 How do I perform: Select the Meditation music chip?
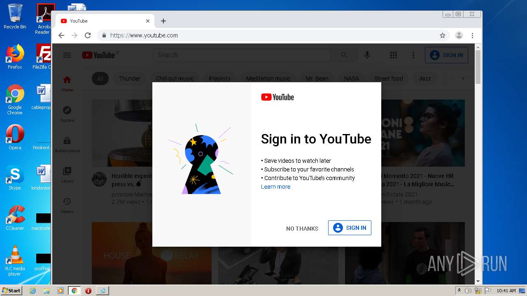click(x=268, y=79)
